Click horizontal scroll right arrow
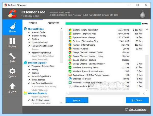The height and width of the screenshot is (116, 153). coord(144,94)
